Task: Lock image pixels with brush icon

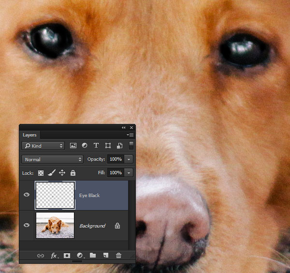Action: [x=52, y=173]
